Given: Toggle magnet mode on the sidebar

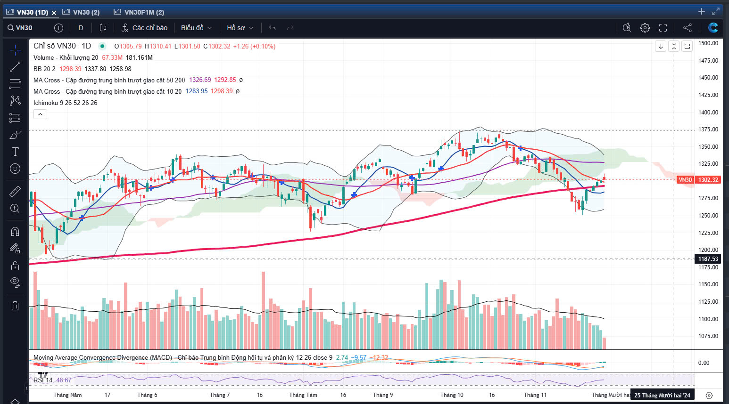Looking at the screenshot, I should coord(15,231).
